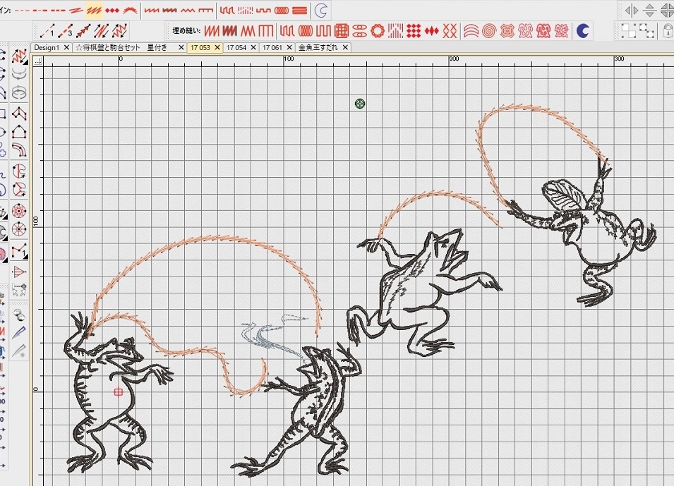Select the zigzag input tool in left toolbar

[19, 56]
